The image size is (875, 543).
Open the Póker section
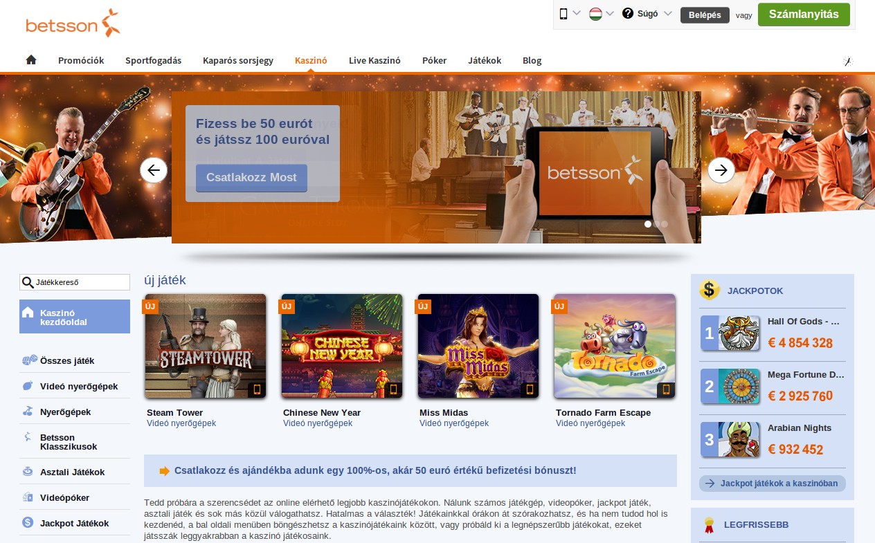[x=434, y=60]
